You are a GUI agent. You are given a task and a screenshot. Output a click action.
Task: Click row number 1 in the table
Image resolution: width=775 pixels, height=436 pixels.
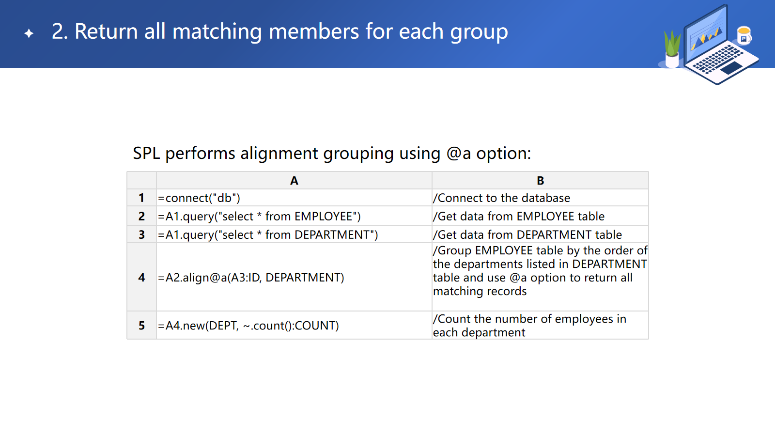[x=141, y=198]
